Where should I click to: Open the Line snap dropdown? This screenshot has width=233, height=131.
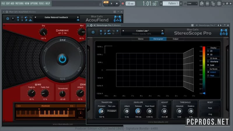point(192,3)
